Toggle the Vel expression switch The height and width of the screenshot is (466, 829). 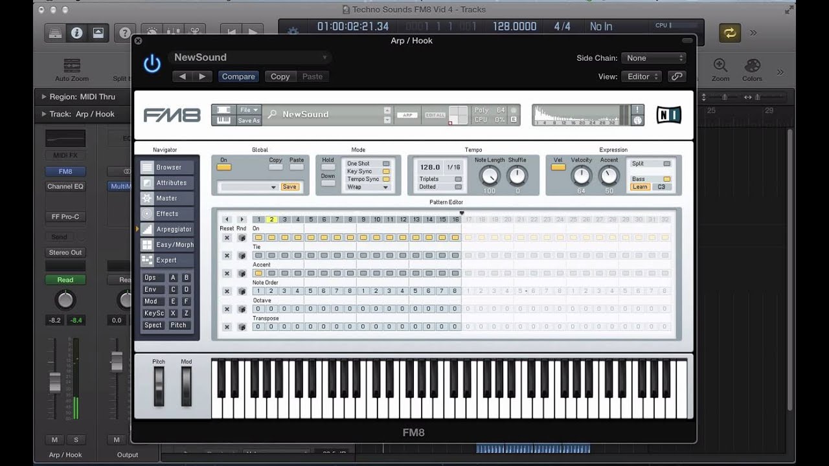coord(558,168)
